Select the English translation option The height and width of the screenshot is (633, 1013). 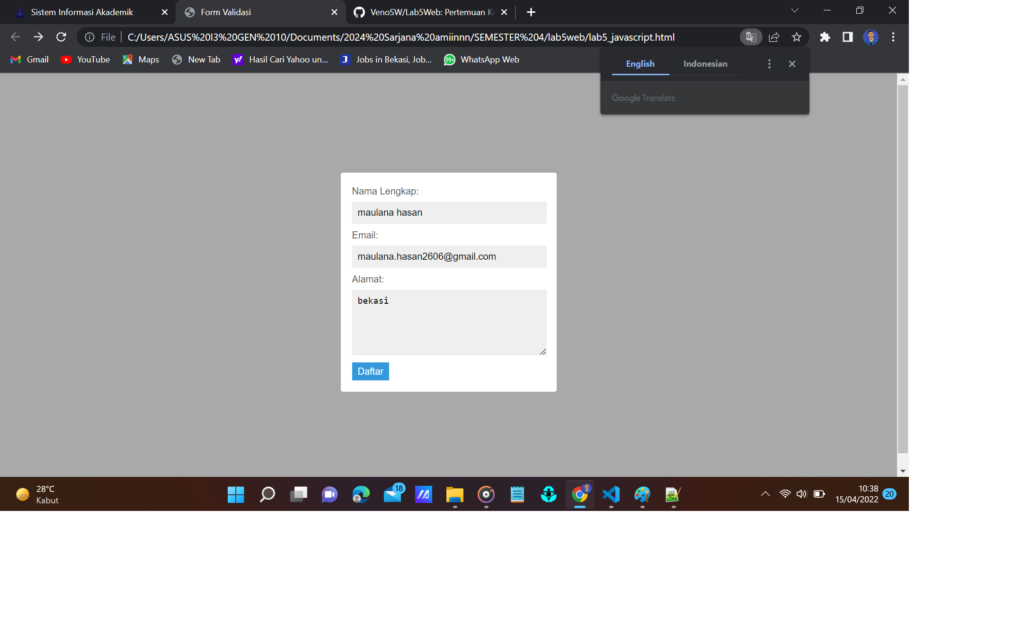pyautogui.click(x=640, y=63)
